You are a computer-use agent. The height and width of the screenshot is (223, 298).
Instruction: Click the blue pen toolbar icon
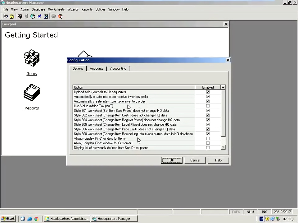(x=39, y=16)
